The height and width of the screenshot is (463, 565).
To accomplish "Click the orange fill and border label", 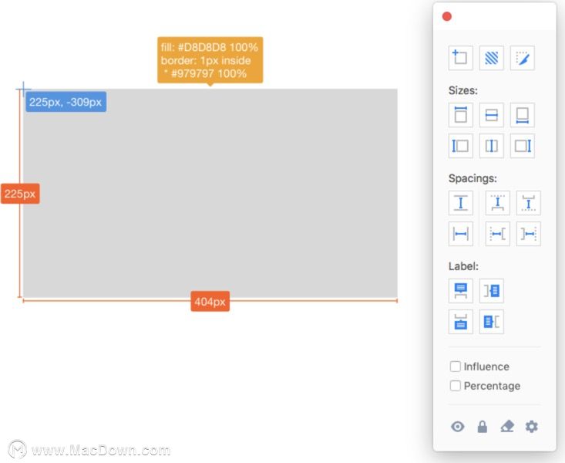I will pyautogui.click(x=210, y=60).
